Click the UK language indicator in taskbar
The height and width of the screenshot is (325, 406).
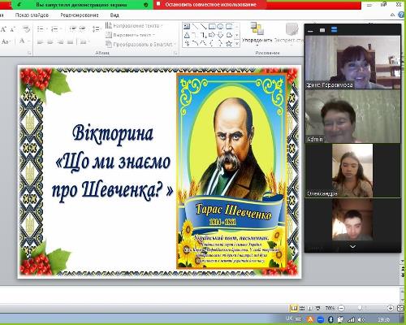pyautogui.click(x=289, y=318)
